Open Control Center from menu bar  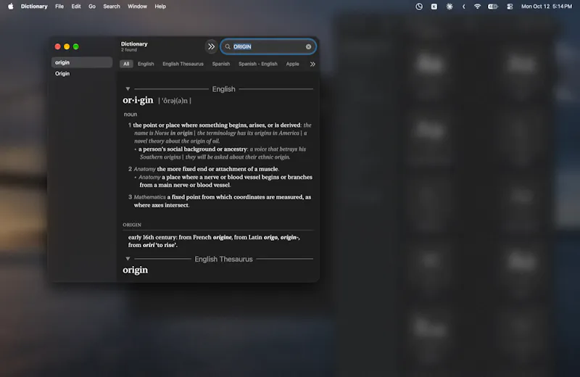pos(510,7)
